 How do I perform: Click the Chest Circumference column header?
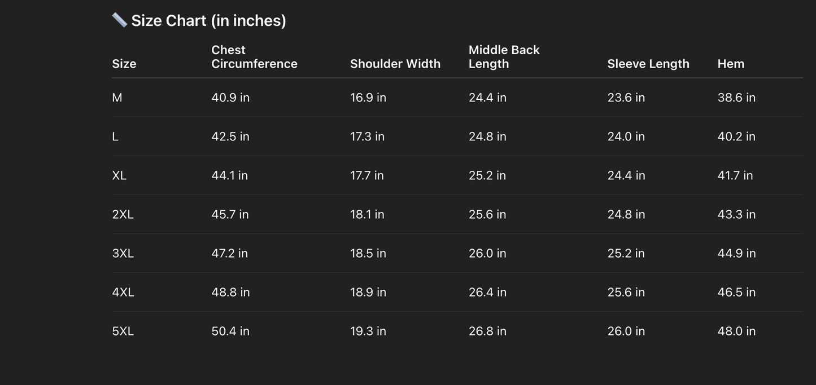click(x=254, y=57)
